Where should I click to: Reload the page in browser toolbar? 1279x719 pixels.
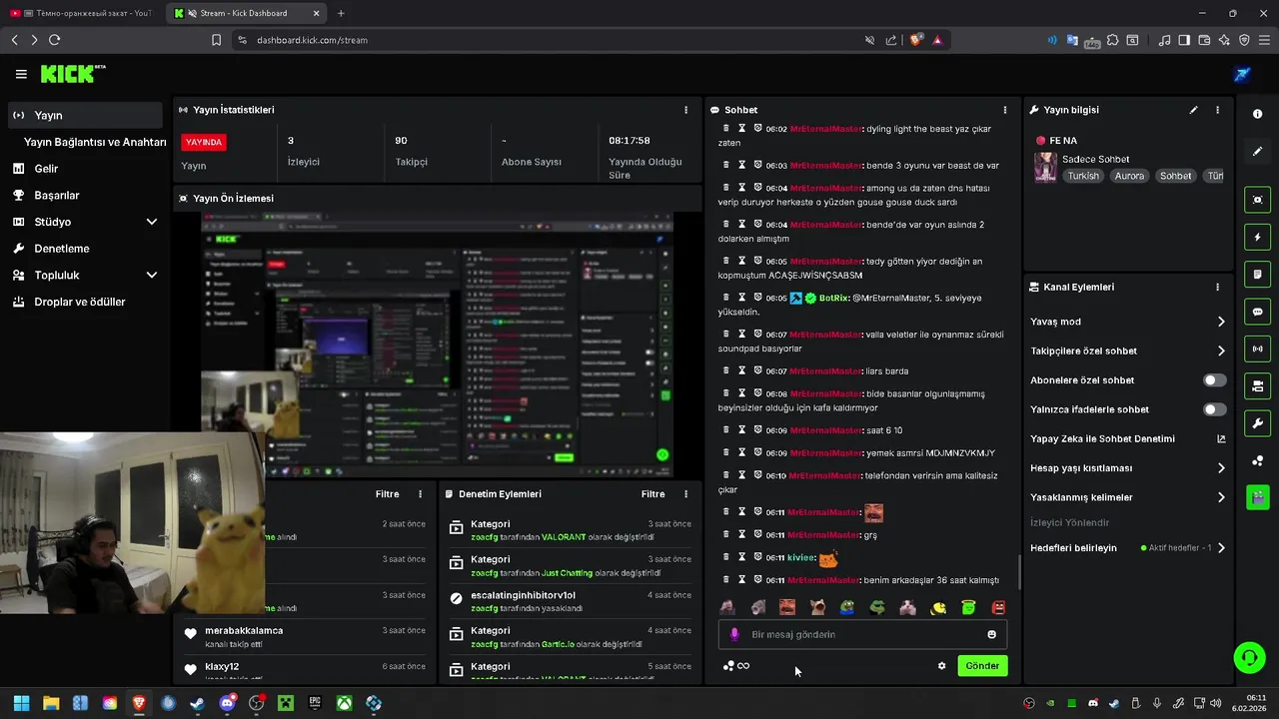click(54, 40)
